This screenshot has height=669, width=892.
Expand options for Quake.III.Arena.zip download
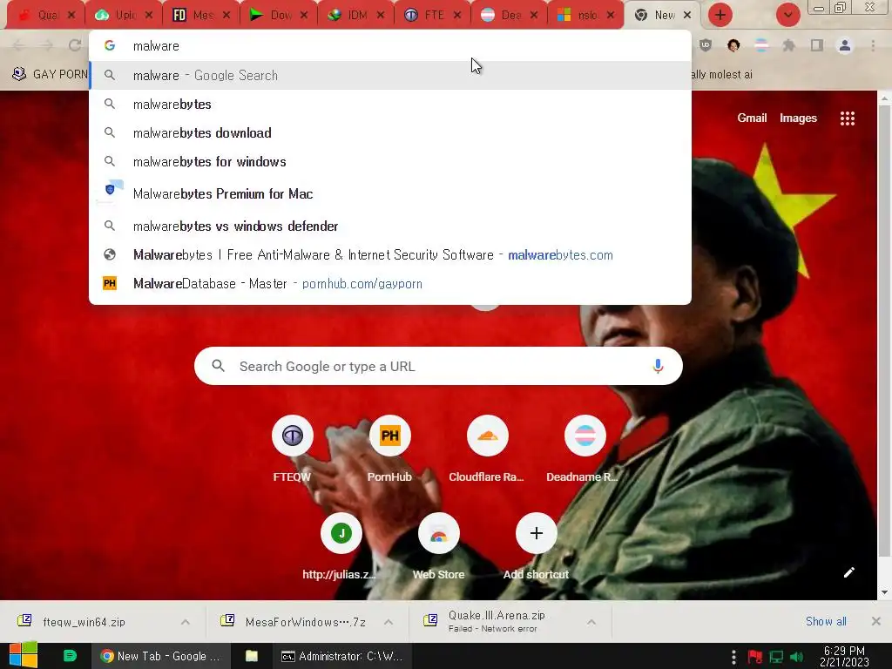[591, 622]
